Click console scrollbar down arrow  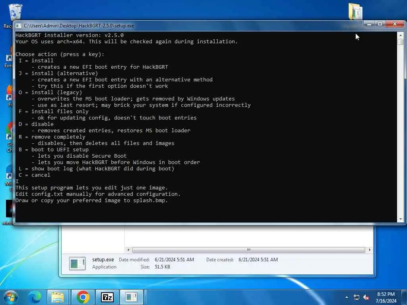[x=401, y=219]
